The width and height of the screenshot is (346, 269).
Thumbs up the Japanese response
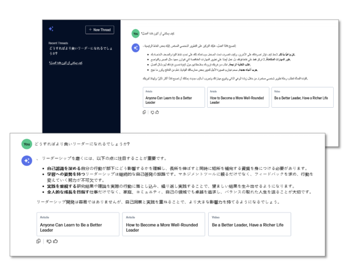tap(55, 241)
